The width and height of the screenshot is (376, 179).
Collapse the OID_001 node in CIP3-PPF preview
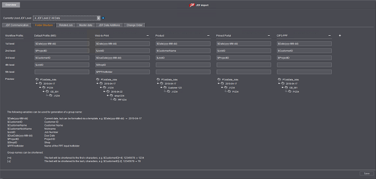coord(283,87)
